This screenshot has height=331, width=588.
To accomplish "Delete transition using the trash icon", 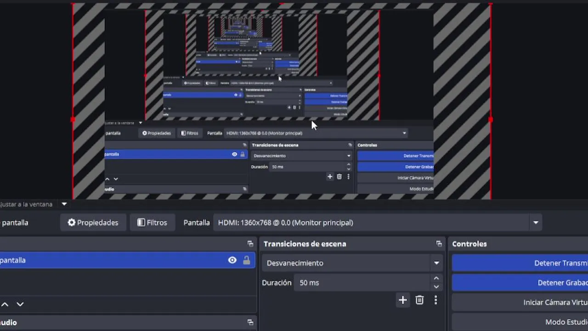I will click(419, 300).
